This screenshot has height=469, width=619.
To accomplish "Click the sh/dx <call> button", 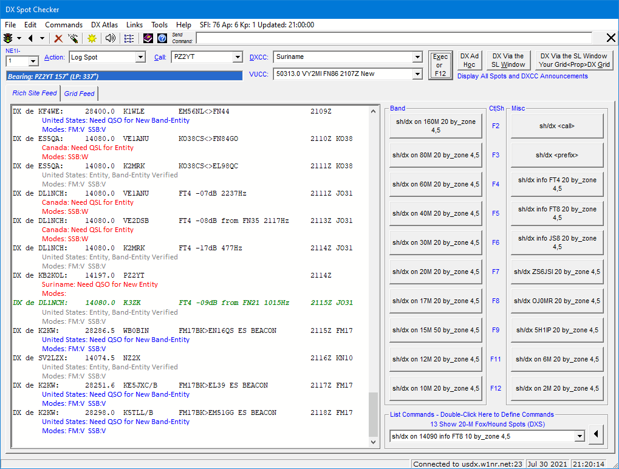I will tap(557, 126).
